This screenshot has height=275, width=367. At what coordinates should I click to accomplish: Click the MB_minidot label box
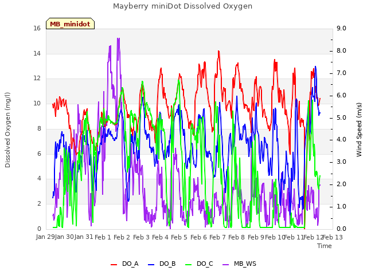70,23
